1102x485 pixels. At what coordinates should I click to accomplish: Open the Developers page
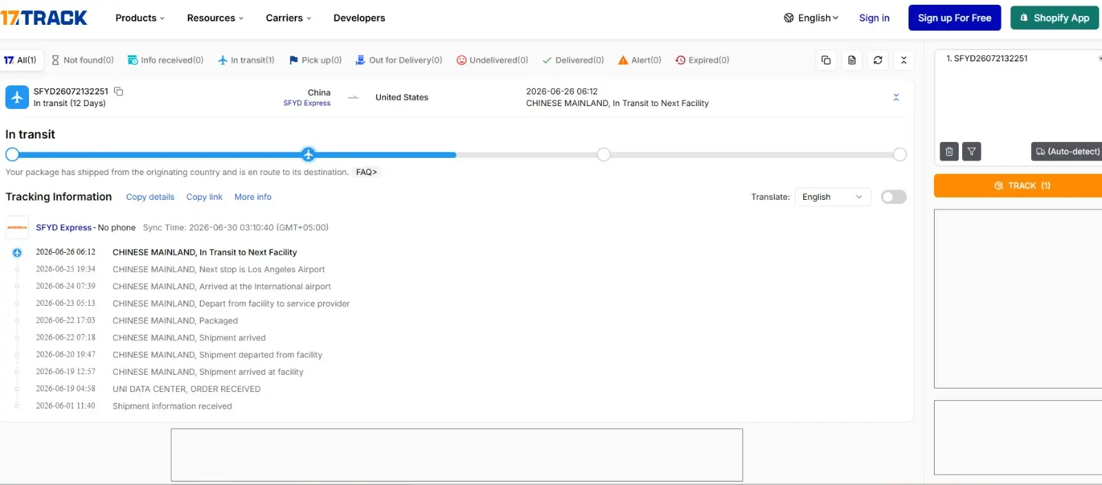coord(360,18)
